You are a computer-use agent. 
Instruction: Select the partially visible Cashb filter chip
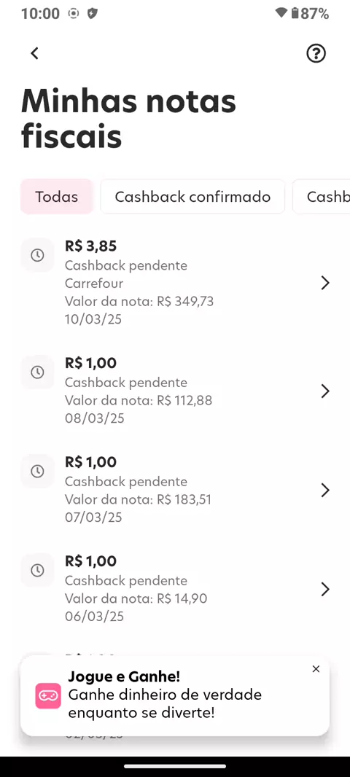click(x=322, y=197)
